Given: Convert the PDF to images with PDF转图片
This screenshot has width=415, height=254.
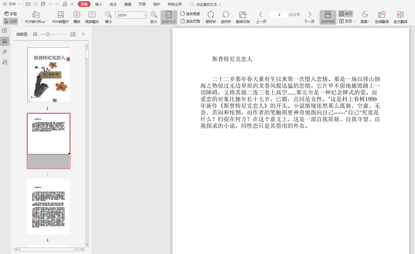Looking at the screenshot, I should coord(60,17).
